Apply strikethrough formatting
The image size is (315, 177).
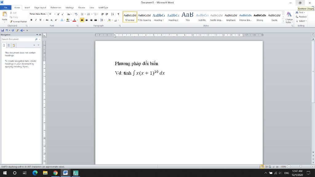point(47,20)
